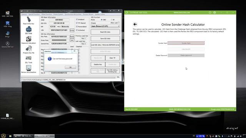246x138 pixels.
Task: Open the Process Wizard menu
Action: coord(88,14)
